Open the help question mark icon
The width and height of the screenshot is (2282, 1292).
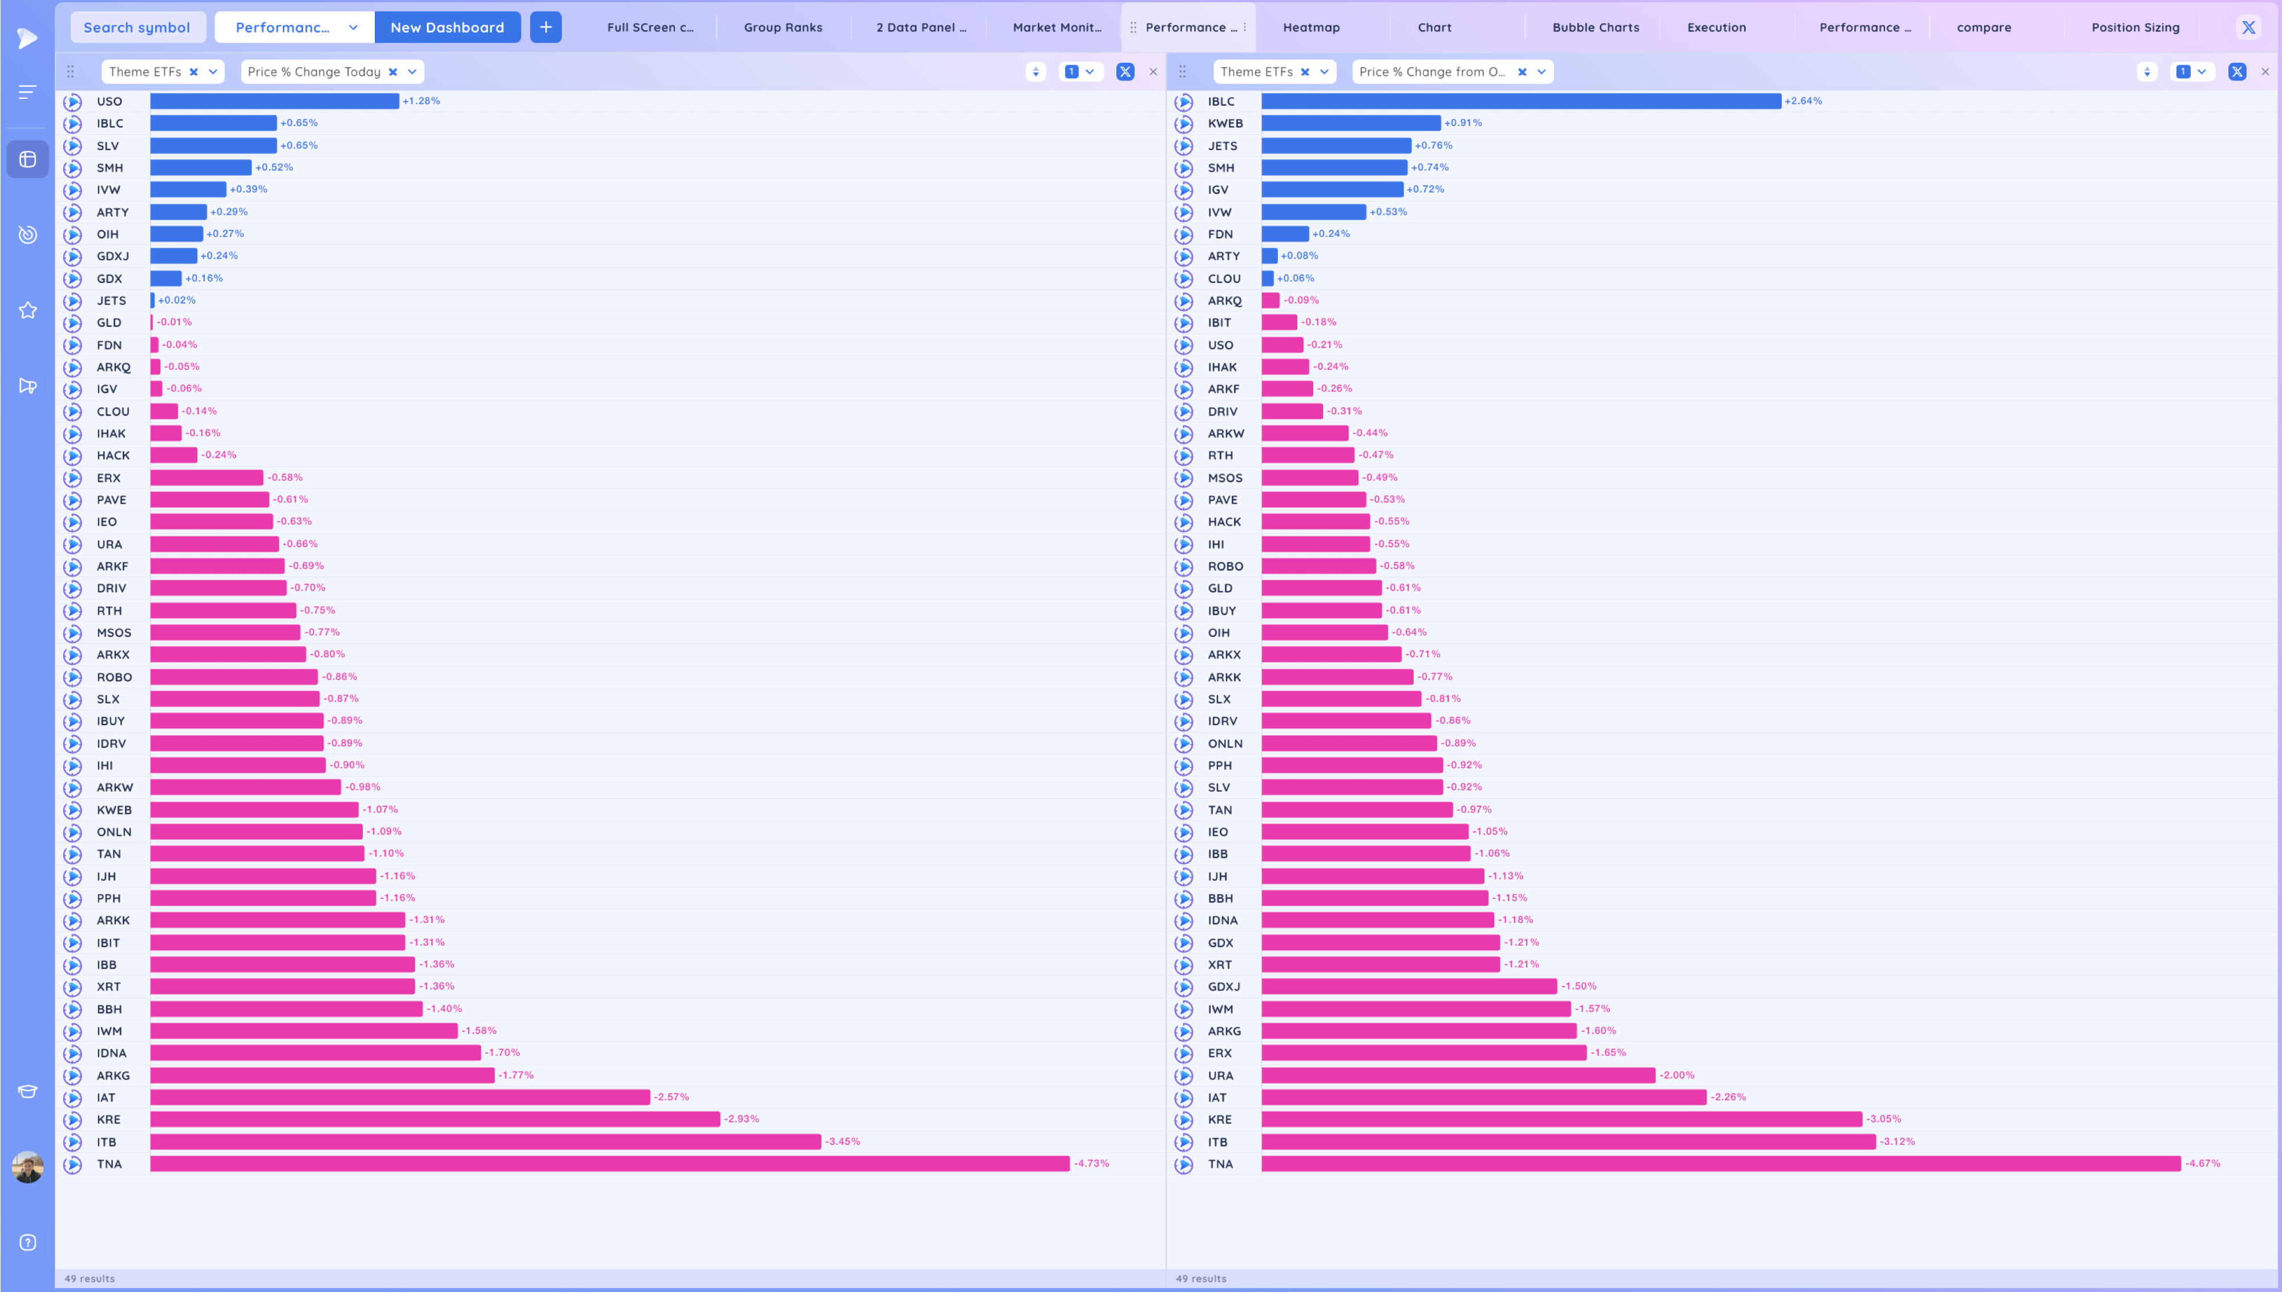27,1242
